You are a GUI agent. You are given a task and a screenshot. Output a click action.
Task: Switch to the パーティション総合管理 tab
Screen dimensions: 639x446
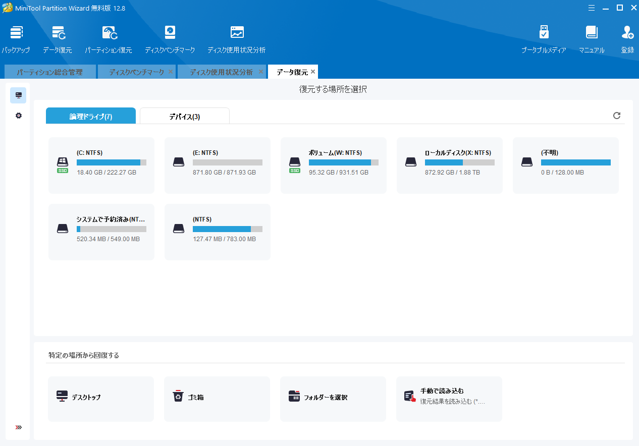click(49, 72)
